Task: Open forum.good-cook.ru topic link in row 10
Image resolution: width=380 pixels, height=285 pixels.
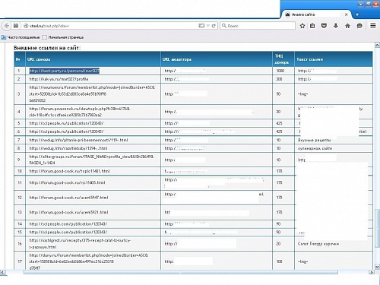Action: [69, 171]
